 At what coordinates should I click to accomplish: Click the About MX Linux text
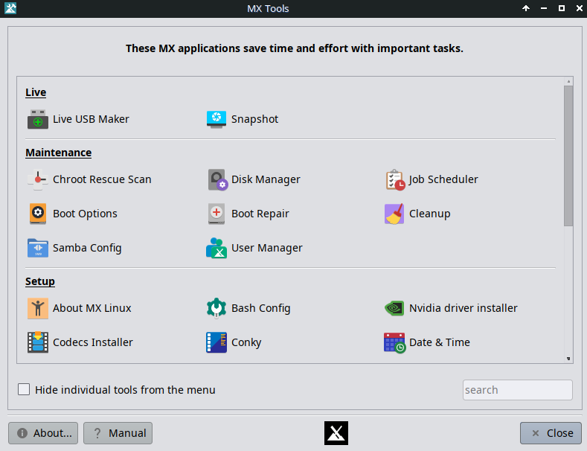[92, 308]
